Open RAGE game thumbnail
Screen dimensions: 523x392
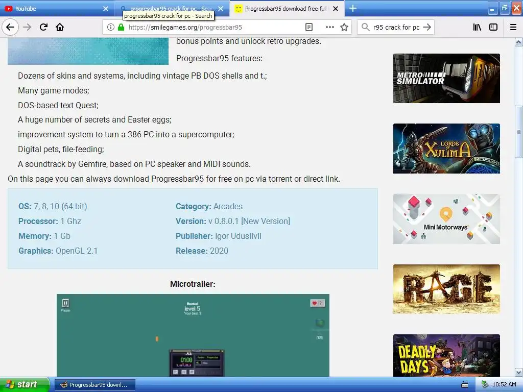[x=446, y=289]
